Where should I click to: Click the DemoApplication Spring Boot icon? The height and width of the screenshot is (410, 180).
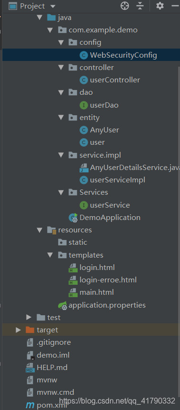coord(73,218)
